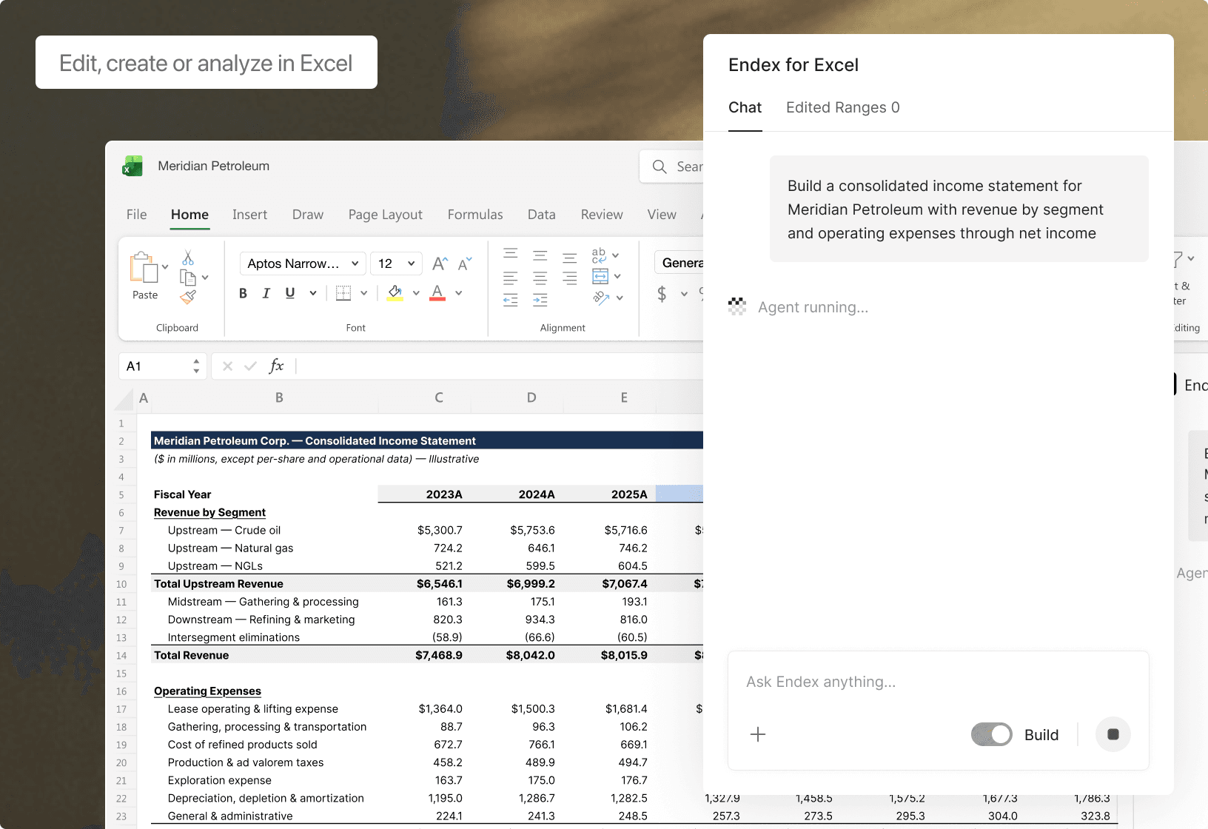Expand merge cells dropdown arrow
1208x829 pixels.
tap(617, 277)
